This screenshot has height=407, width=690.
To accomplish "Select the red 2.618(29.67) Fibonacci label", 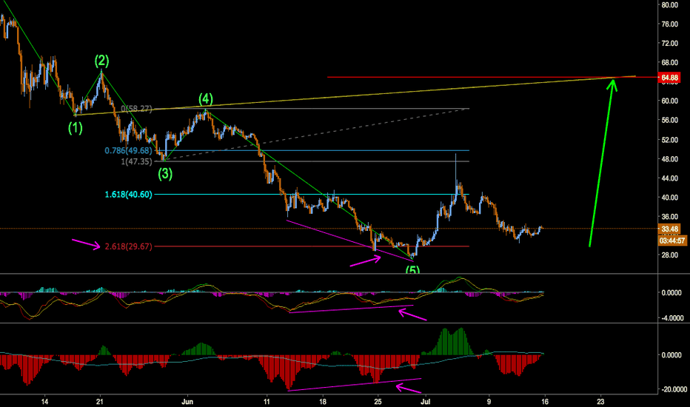I will point(129,246).
